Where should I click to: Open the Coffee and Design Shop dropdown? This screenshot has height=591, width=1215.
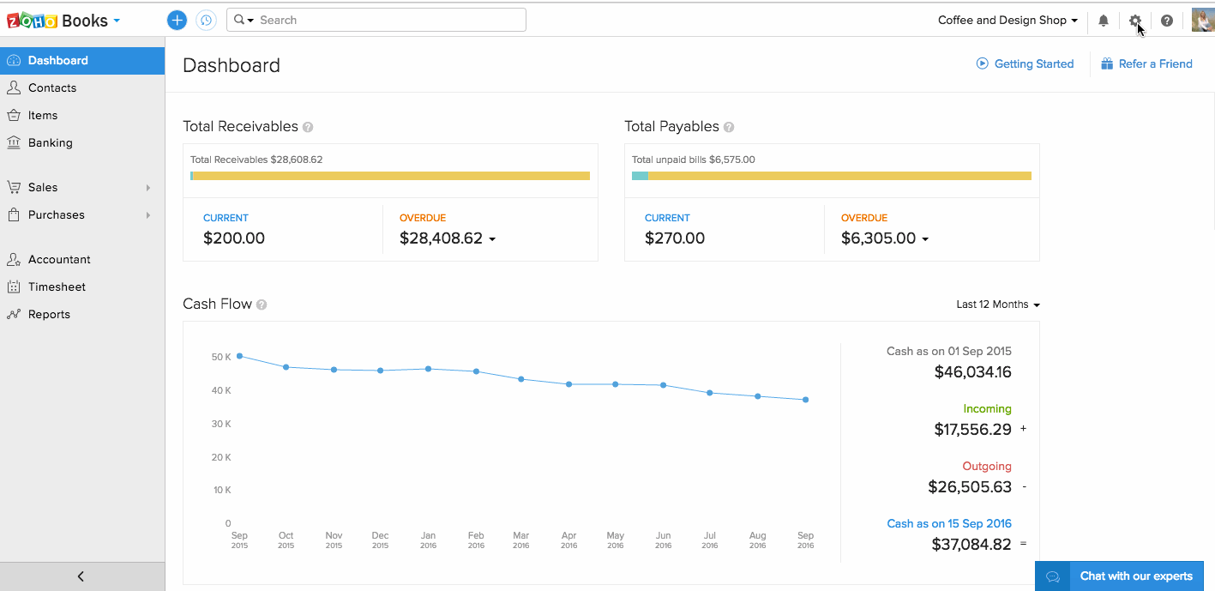pos(1007,21)
